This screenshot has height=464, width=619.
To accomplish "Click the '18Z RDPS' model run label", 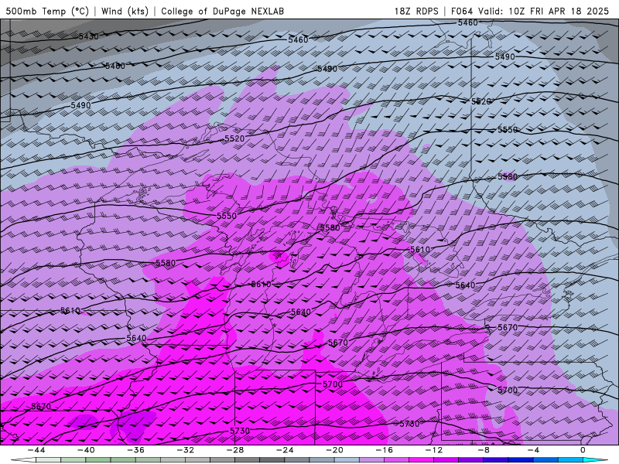I will click(416, 12).
